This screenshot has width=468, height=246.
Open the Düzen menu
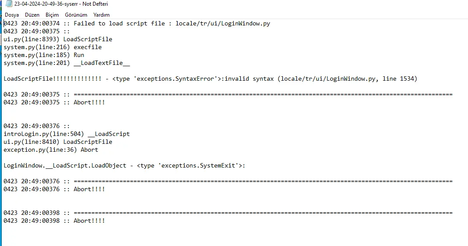click(x=32, y=15)
